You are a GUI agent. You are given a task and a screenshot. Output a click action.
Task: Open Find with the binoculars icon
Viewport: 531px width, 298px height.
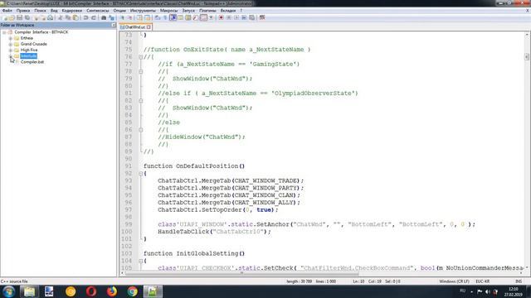[x=104, y=17]
